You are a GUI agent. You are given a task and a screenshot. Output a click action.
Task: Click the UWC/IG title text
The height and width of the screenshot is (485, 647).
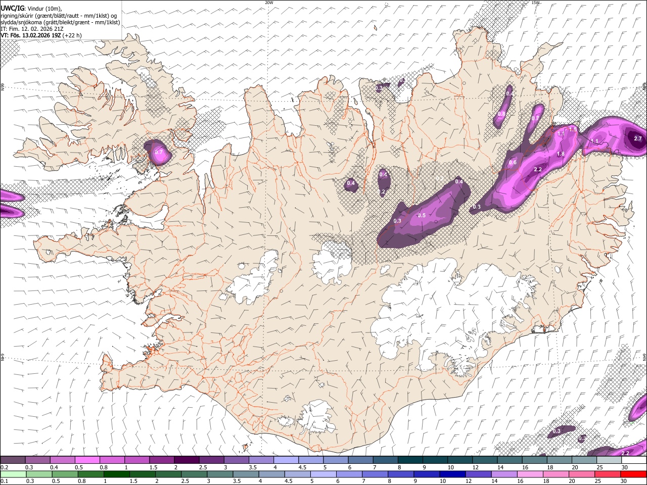coord(13,9)
